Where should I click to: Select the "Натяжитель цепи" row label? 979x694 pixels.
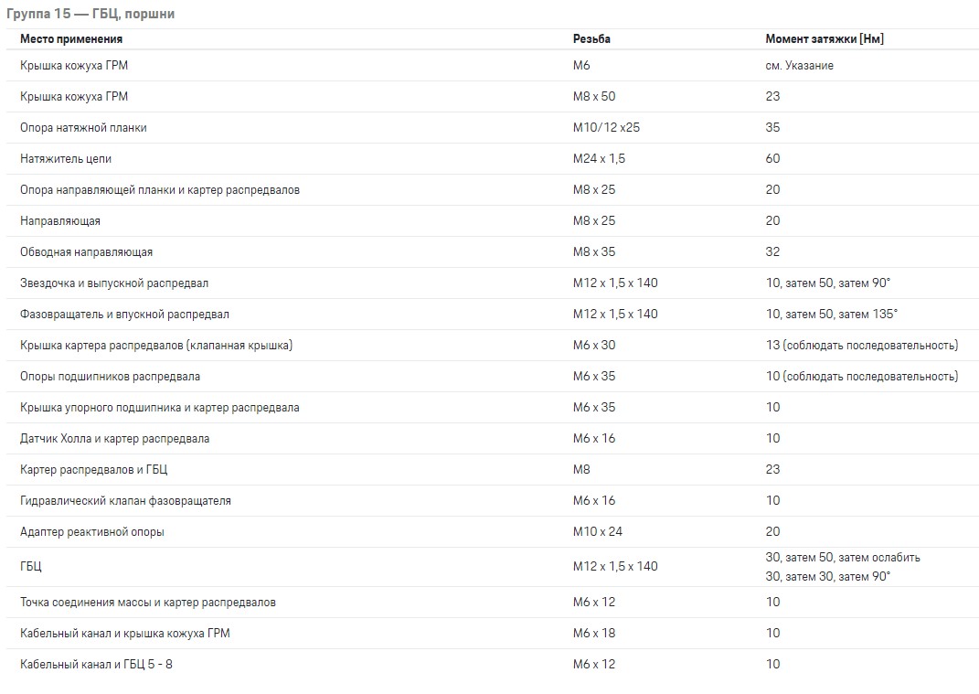[x=66, y=159]
